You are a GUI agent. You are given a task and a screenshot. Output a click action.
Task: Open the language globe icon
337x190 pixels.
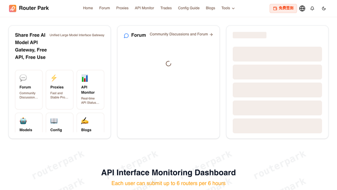click(x=302, y=8)
